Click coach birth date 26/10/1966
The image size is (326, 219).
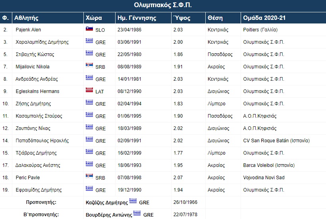coord(185,202)
